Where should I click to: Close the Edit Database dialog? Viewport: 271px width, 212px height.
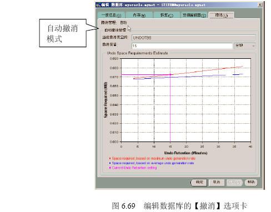click(260, 5)
